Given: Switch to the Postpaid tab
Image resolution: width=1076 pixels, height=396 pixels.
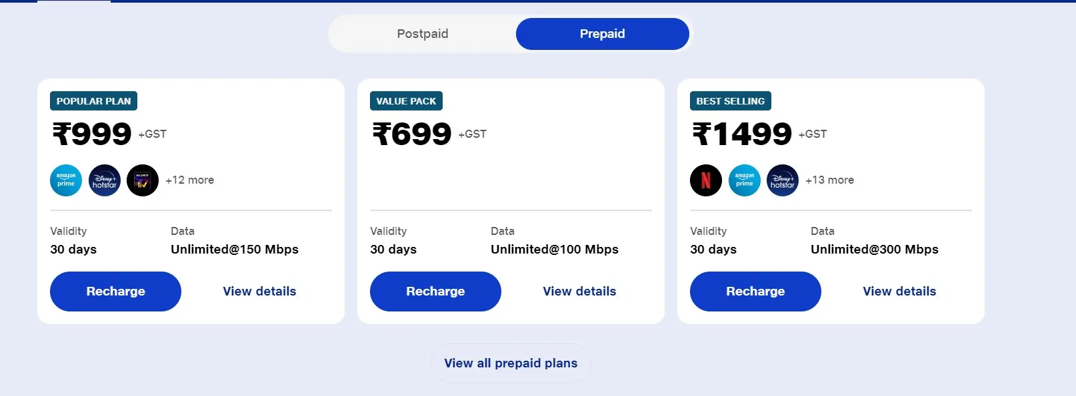Looking at the screenshot, I should tap(423, 34).
